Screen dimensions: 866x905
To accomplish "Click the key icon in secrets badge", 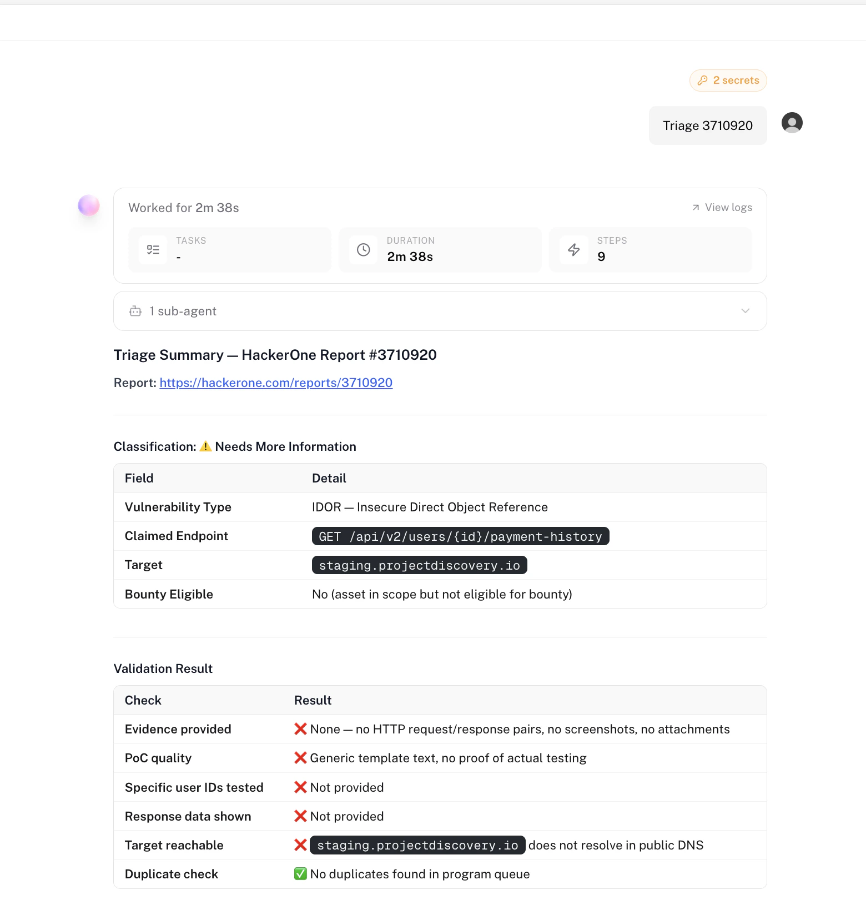I will (702, 81).
